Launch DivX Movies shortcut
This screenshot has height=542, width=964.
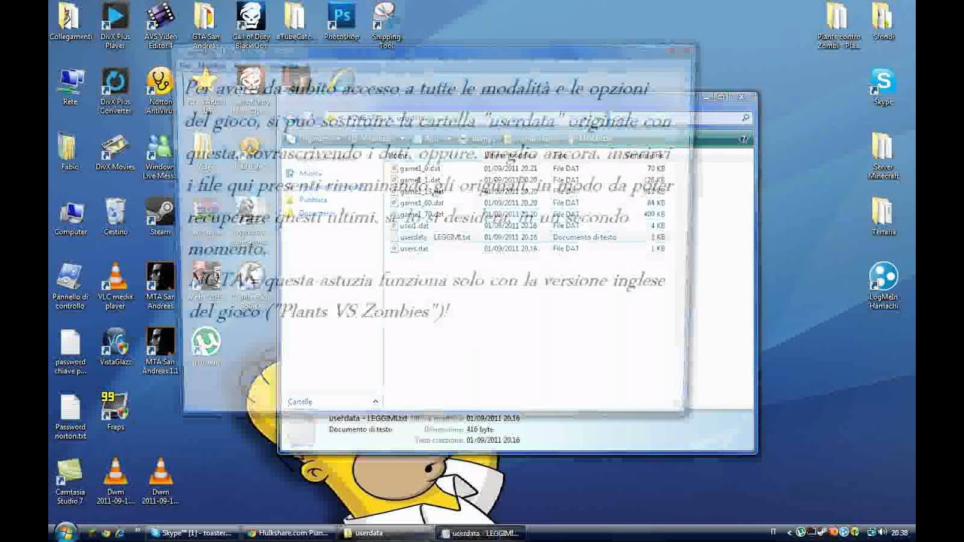pyautogui.click(x=115, y=153)
